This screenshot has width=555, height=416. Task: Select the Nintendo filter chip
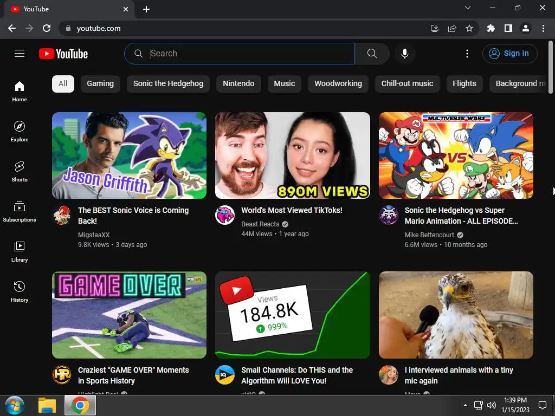(238, 84)
